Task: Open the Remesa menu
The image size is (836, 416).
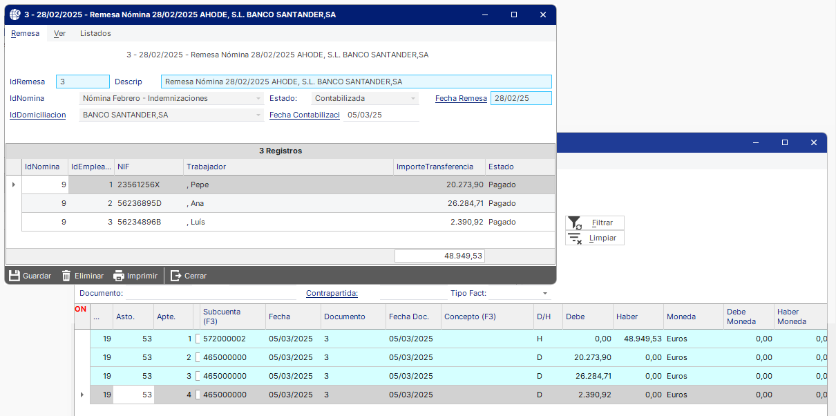Action: [25, 33]
